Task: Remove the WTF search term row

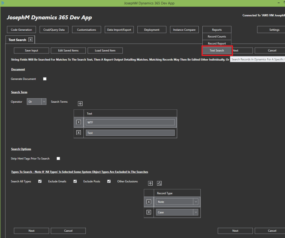Action: [79, 122]
